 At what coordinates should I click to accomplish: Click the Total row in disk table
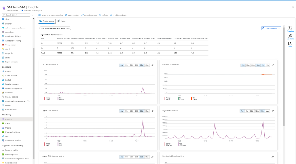(124, 53)
